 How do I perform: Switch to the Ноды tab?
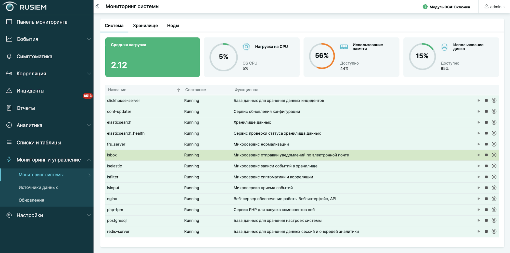pyautogui.click(x=173, y=26)
